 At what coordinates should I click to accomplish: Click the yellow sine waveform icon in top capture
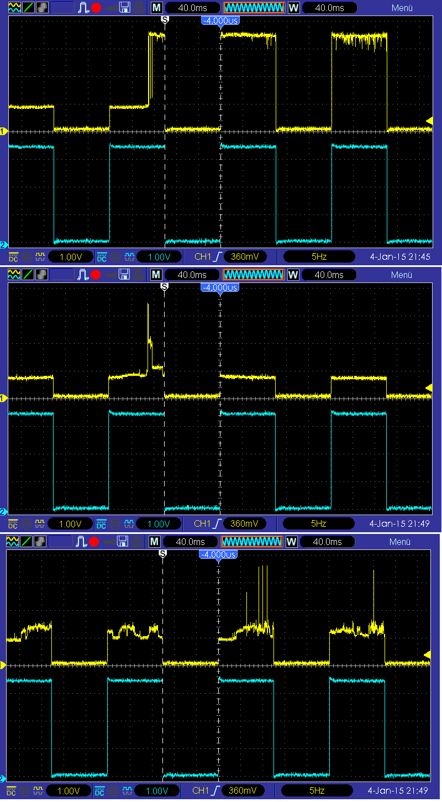pyautogui.click(x=14, y=8)
